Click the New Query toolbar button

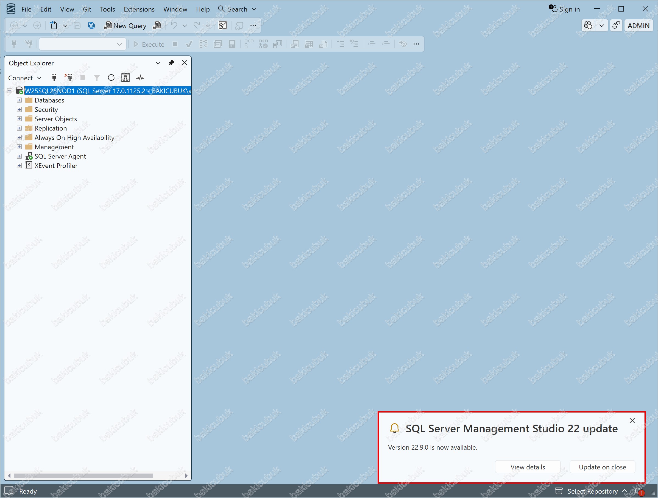tap(125, 26)
